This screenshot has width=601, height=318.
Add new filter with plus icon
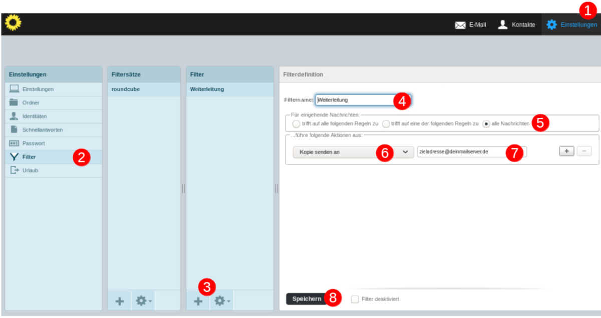[198, 301]
